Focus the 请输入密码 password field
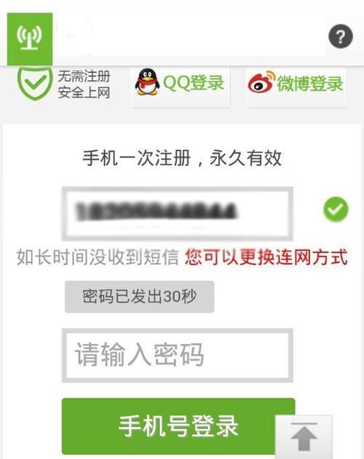Screen dimensions: 364x459 pos(178,356)
